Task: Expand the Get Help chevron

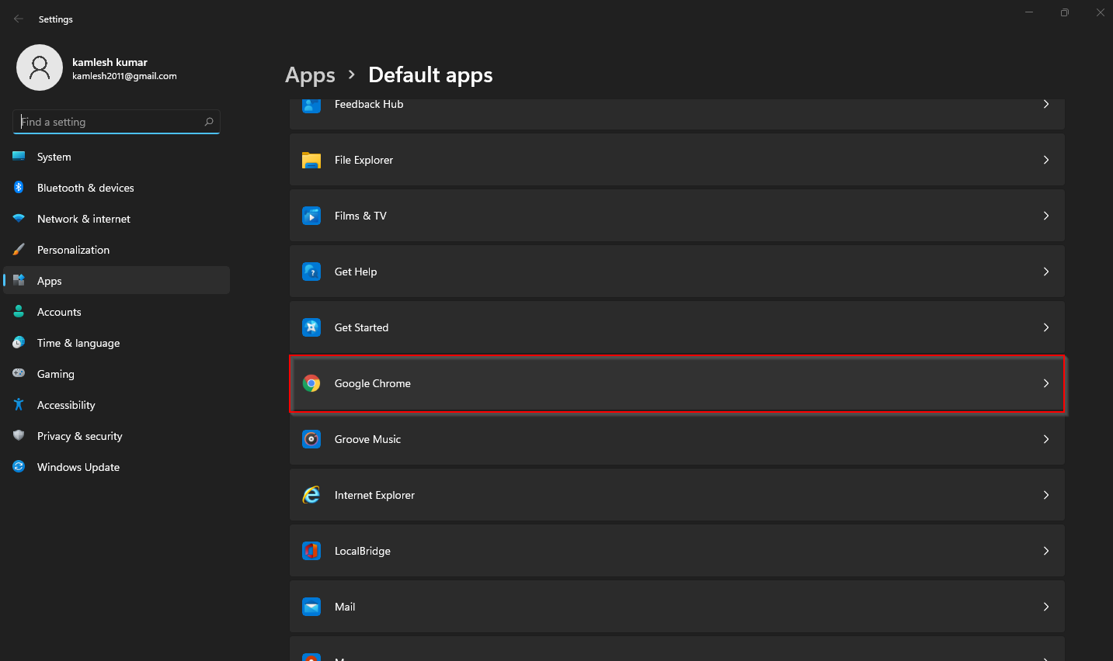Action: pos(1046,272)
